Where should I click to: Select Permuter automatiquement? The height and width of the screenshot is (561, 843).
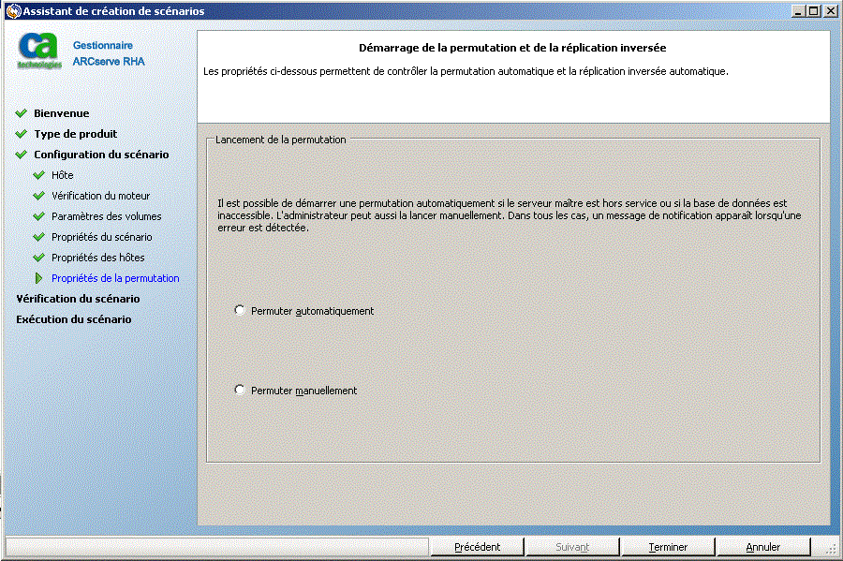[x=240, y=310]
